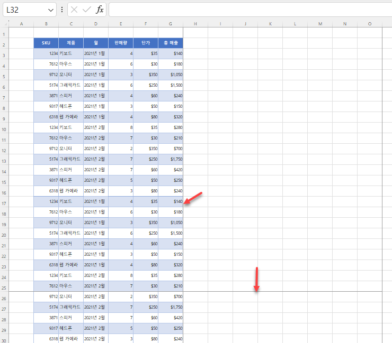The image size is (392, 343).
Task: Select 마우스 cell in row 4
Action: click(x=71, y=64)
